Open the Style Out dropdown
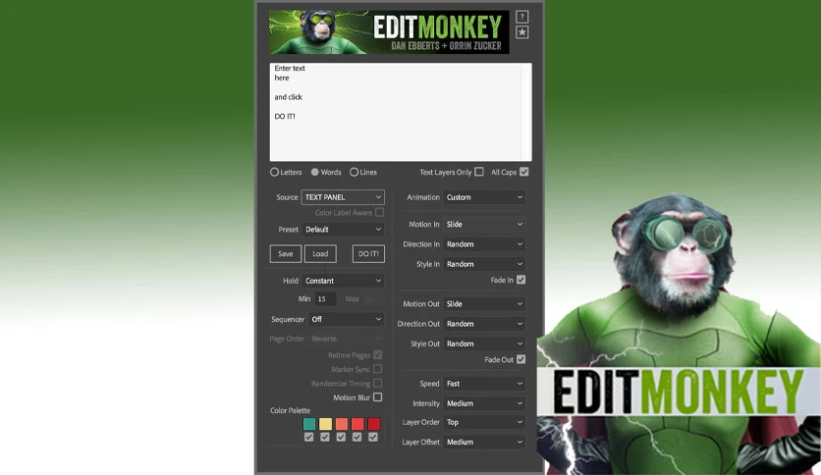The height and width of the screenshot is (475, 821). 484,343
